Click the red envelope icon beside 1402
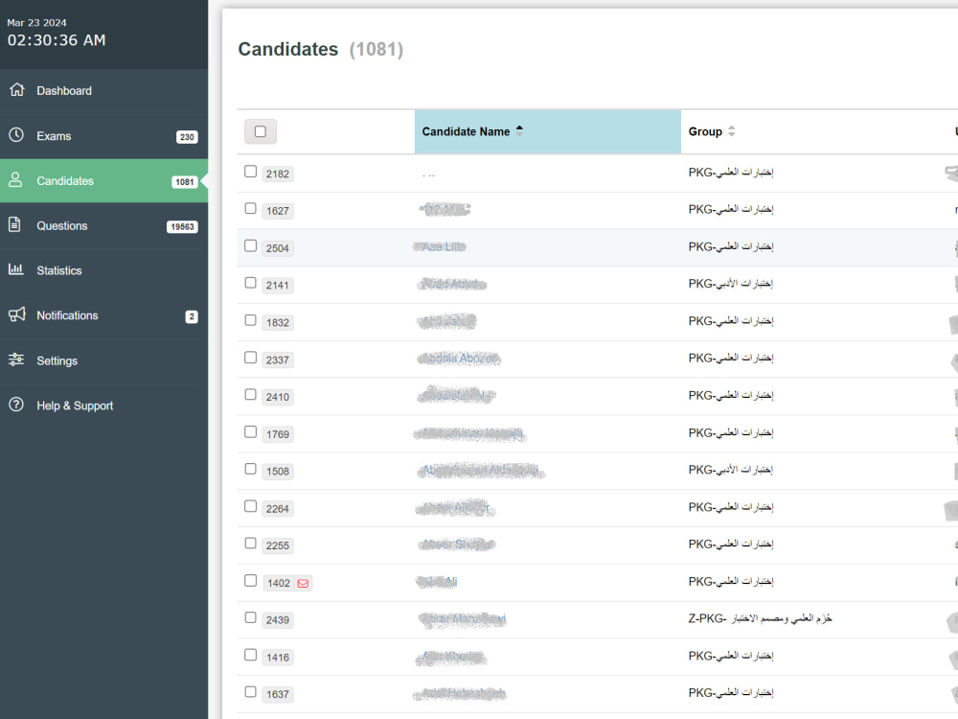This screenshot has width=958, height=719. click(303, 583)
